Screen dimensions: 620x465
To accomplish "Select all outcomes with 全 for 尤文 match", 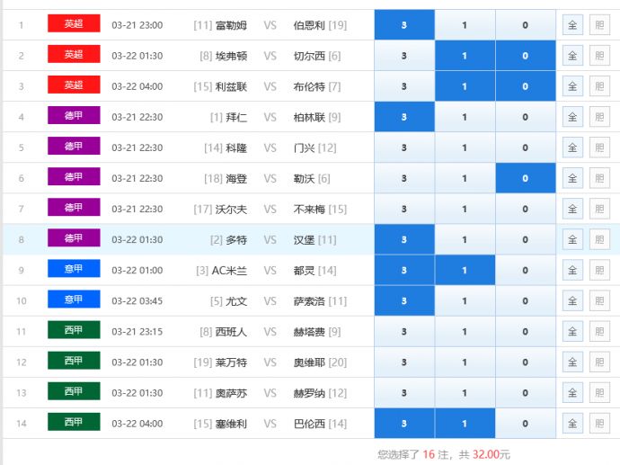I will pos(572,301).
